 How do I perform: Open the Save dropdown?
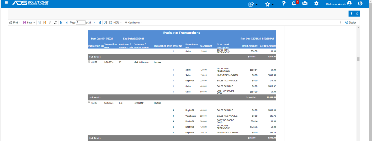[29, 23]
